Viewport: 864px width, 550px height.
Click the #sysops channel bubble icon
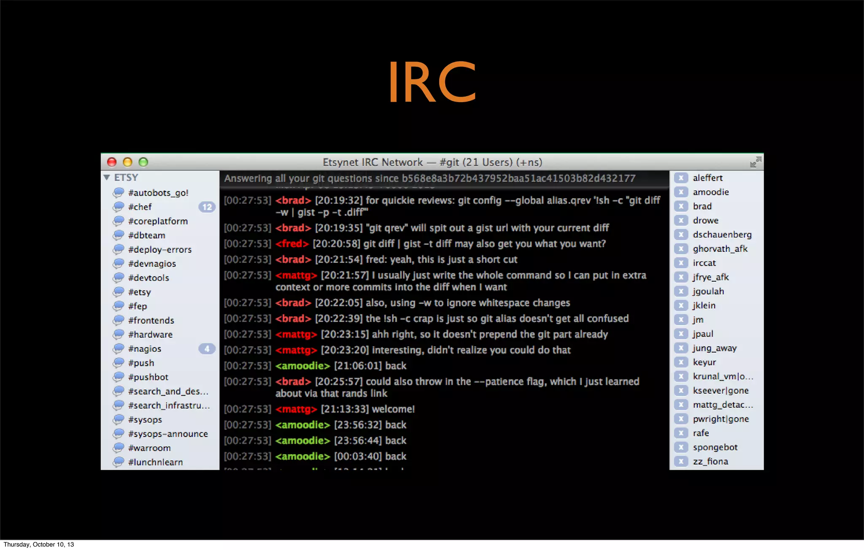click(119, 420)
